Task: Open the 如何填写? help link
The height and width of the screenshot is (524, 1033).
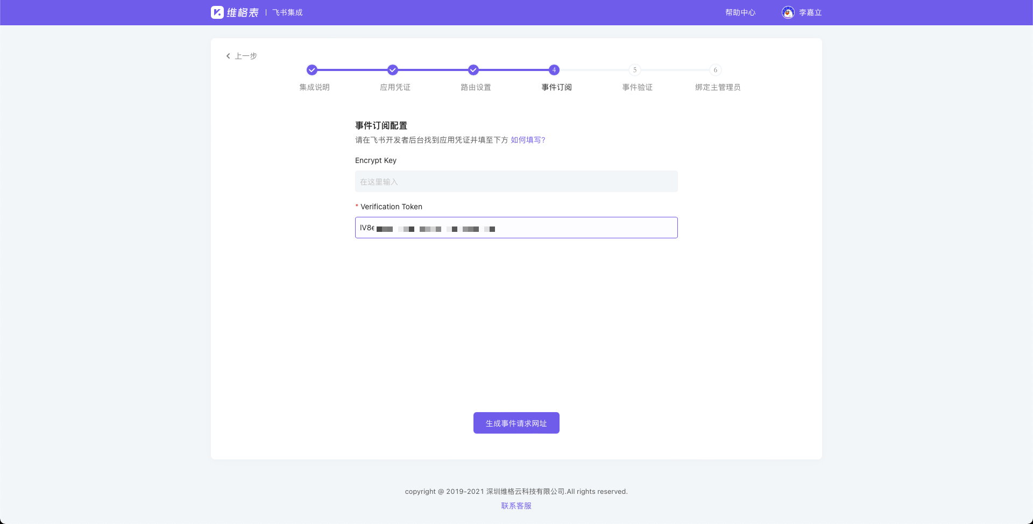Action: 528,140
